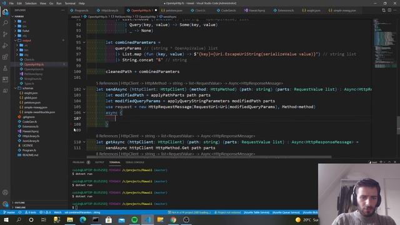This screenshot has height=225, width=400.
Task: Open the Source Control view
Action: pyautogui.click(x=5, y=34)
